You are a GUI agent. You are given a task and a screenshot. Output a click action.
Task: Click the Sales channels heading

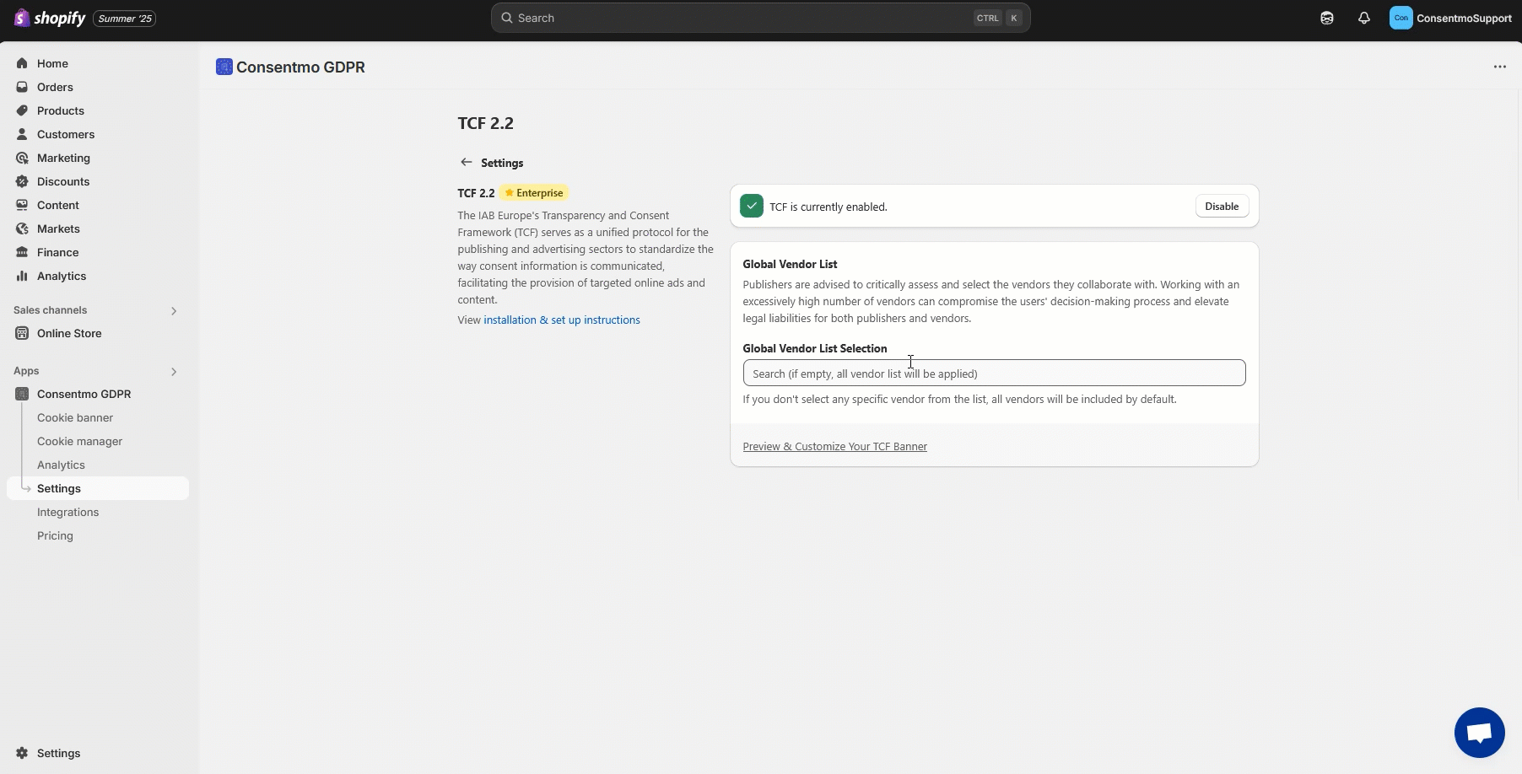(x=50, y=310)
